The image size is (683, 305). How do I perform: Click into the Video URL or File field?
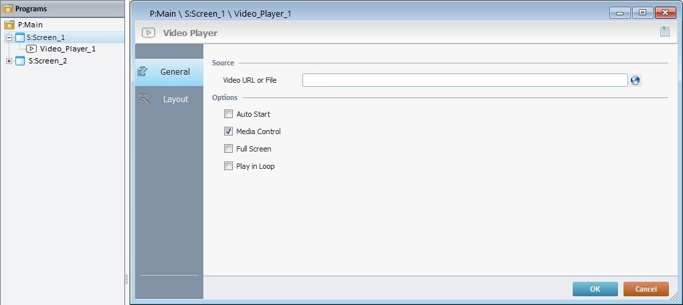(x=464, y=80)
